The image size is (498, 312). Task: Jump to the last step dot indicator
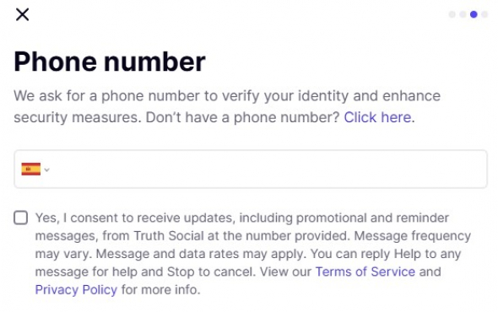tap(484, 14)
